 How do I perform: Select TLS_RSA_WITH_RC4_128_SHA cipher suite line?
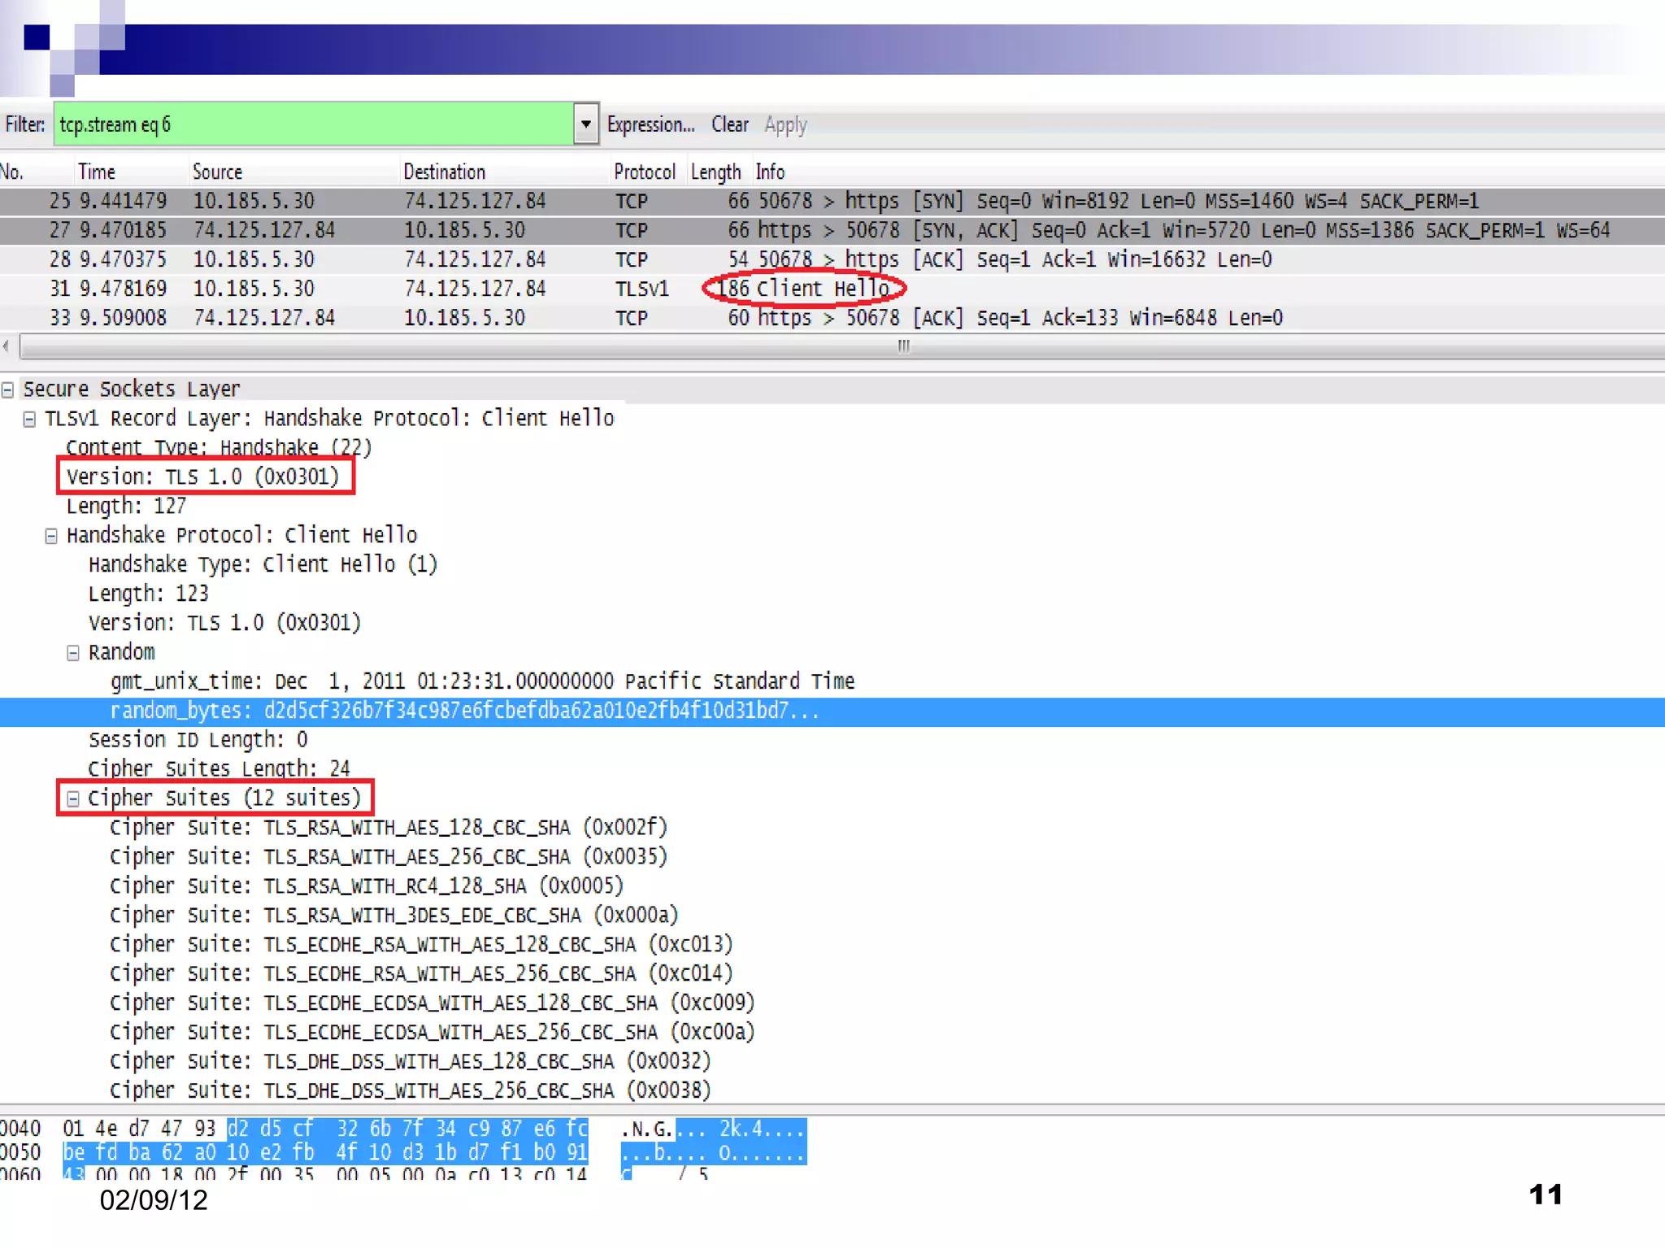pyautogui.click(x=366, y=886)
